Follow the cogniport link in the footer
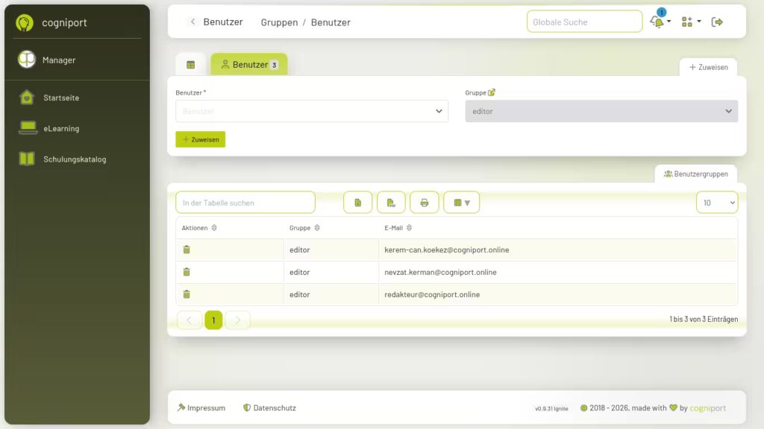764x429 pixels. (x=707, y=407)
